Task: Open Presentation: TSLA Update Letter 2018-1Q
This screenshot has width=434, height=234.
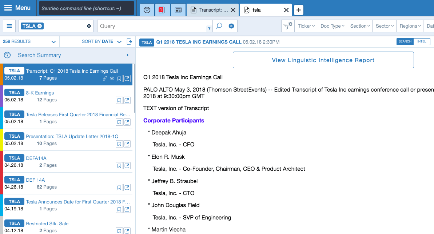Action: coord(72,136)
